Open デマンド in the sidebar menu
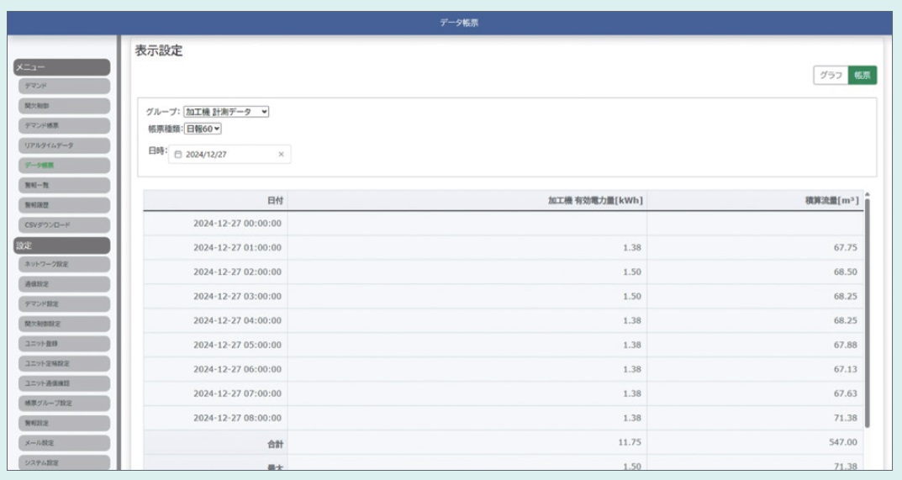Viewport: 902px width, 480px height. coord(64,86)
